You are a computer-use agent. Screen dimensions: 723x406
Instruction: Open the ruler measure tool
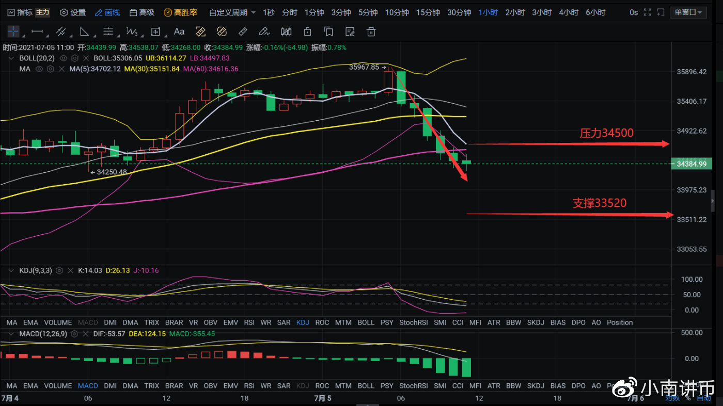click(243, 31)
